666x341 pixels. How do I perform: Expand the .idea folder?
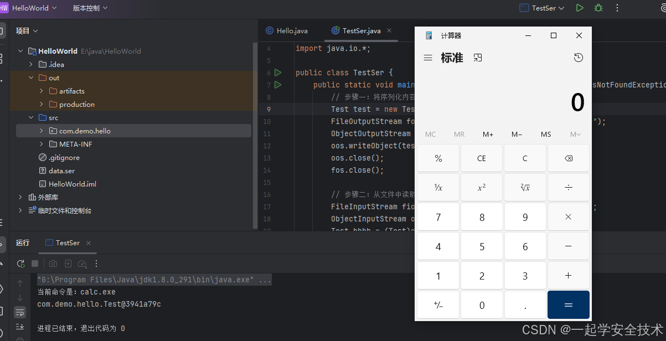pyautogui.click(x=32, y=64)
